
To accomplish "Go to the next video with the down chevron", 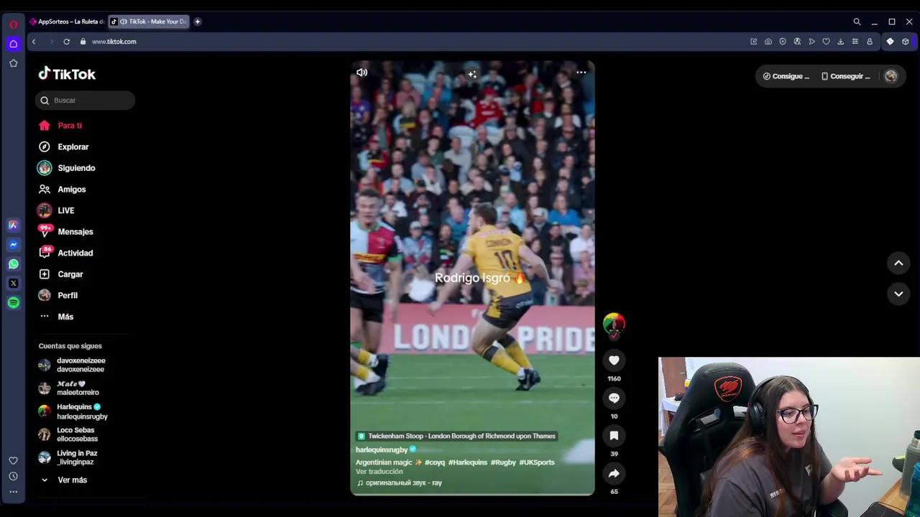I will click(x=898, y=294).
